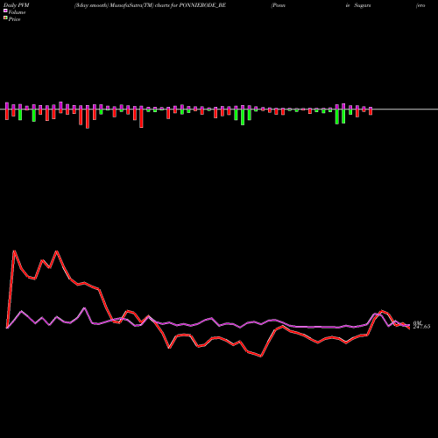The width and height of the screenshot is (438, 438).
Task: Click the Sugars text in header
Action: pos(363,5)
